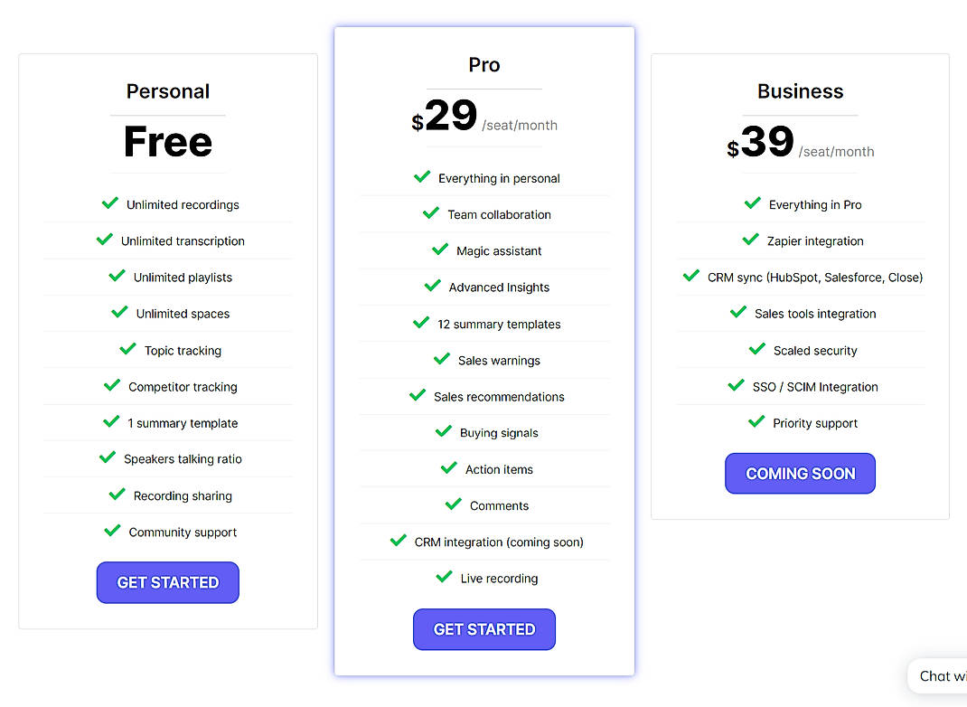The height and width of the screenshot is (707, 967).
Task: Click the Free price text on Personal plan
Action: coord(168,141)
